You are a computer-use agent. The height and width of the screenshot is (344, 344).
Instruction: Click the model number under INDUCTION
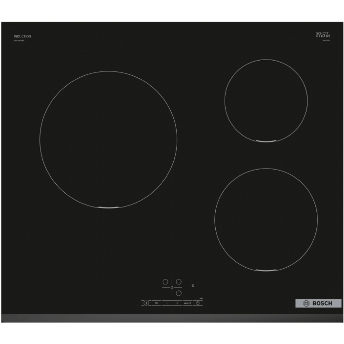[19, 41]
